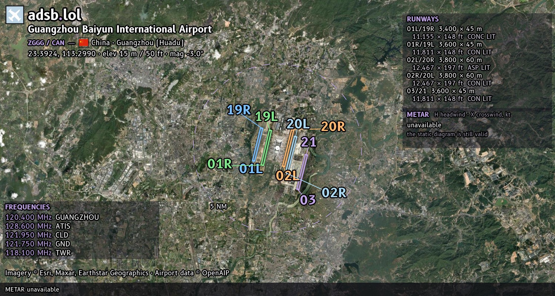Click "the static diagram is still valid" note
Viewport: 555px width, 296px height.
[x=447, y=134]
